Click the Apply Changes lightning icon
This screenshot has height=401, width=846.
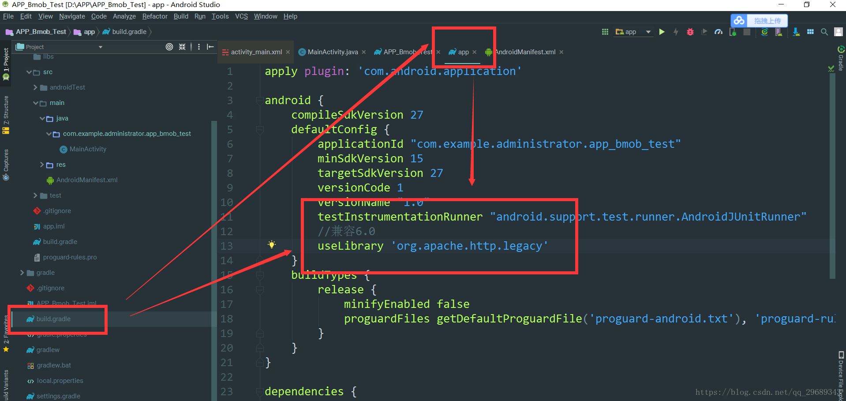tap(676, 32)
